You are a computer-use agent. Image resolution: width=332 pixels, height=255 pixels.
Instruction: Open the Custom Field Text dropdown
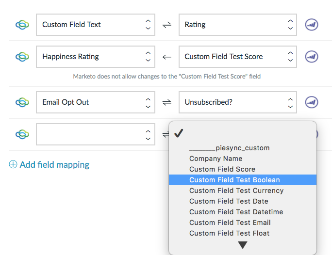96,25
